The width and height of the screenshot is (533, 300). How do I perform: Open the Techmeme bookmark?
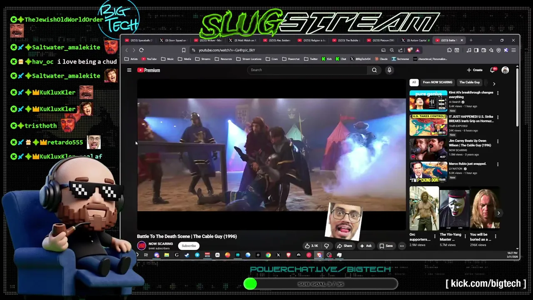click(x=400, y=59)
